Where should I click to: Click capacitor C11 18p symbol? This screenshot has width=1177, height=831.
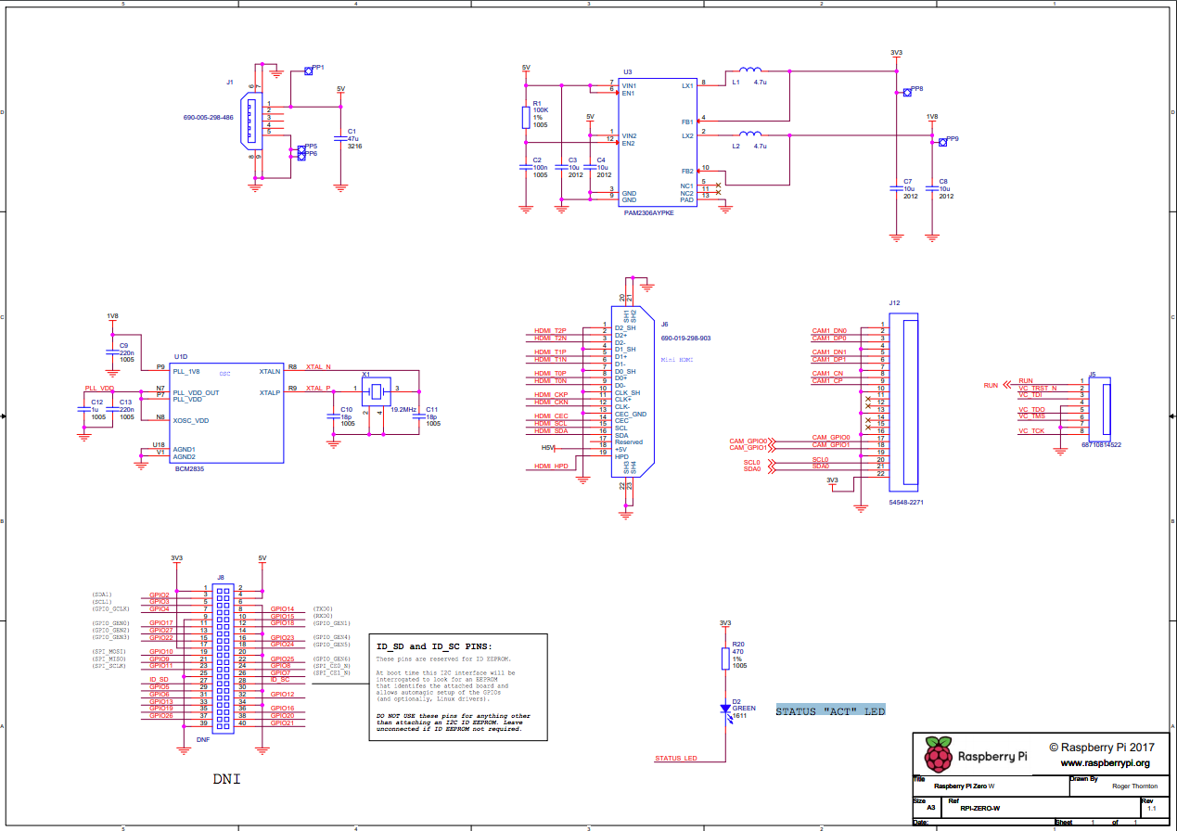pos(418,416)
